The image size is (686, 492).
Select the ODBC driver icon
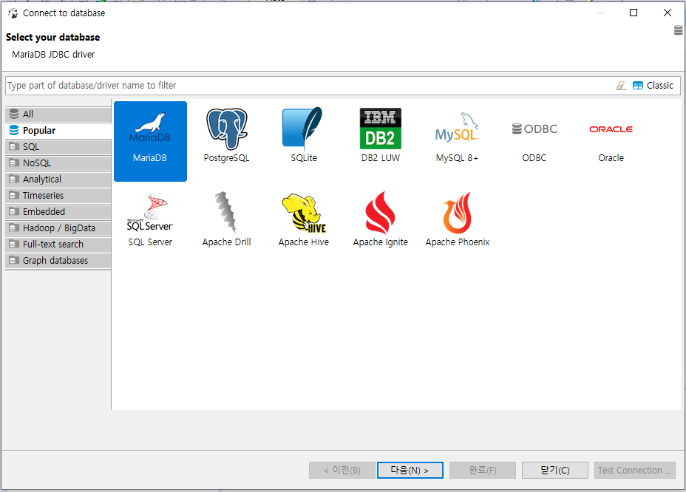pos(534,129)
